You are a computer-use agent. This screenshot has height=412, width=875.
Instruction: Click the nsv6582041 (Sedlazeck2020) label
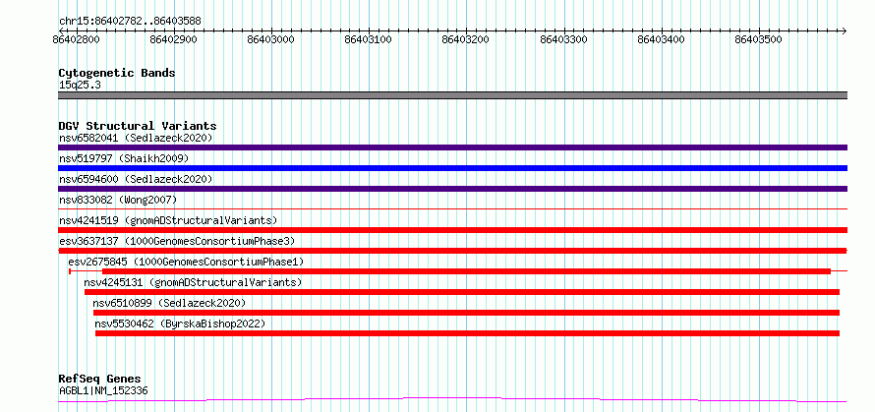[136, 138]
